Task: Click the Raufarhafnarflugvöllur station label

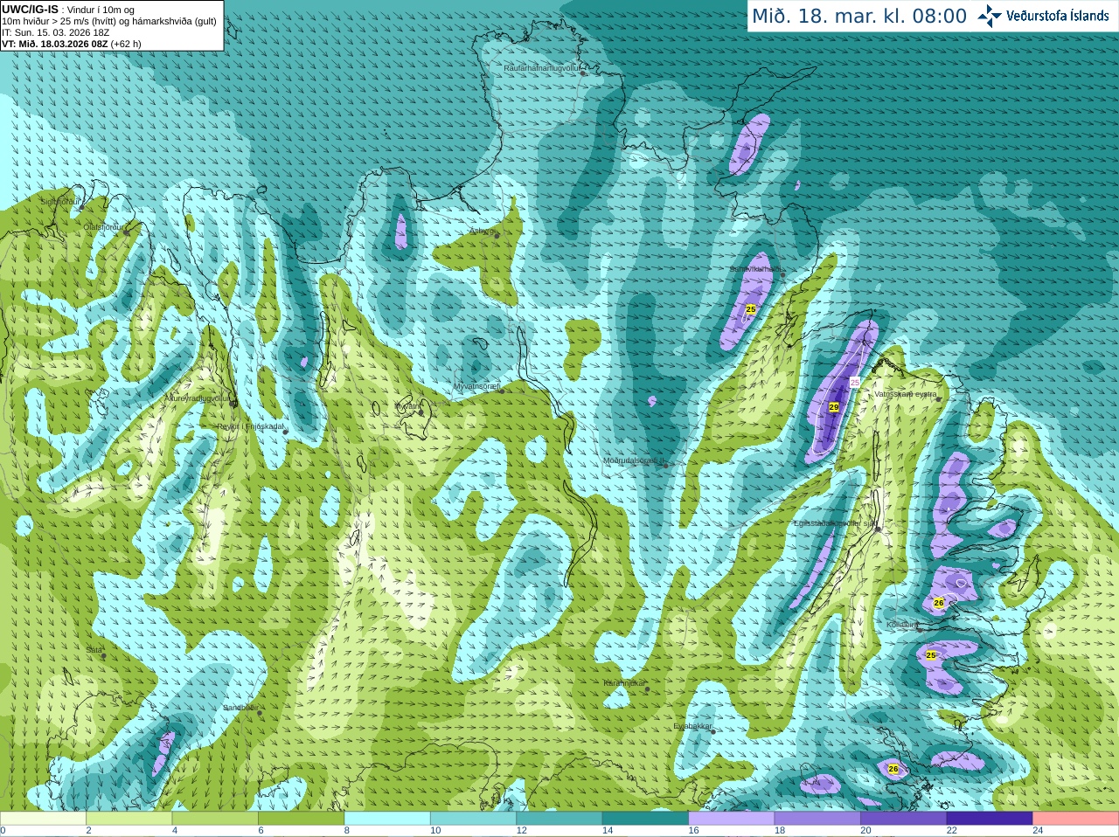Action: click(x=542, y=67)
